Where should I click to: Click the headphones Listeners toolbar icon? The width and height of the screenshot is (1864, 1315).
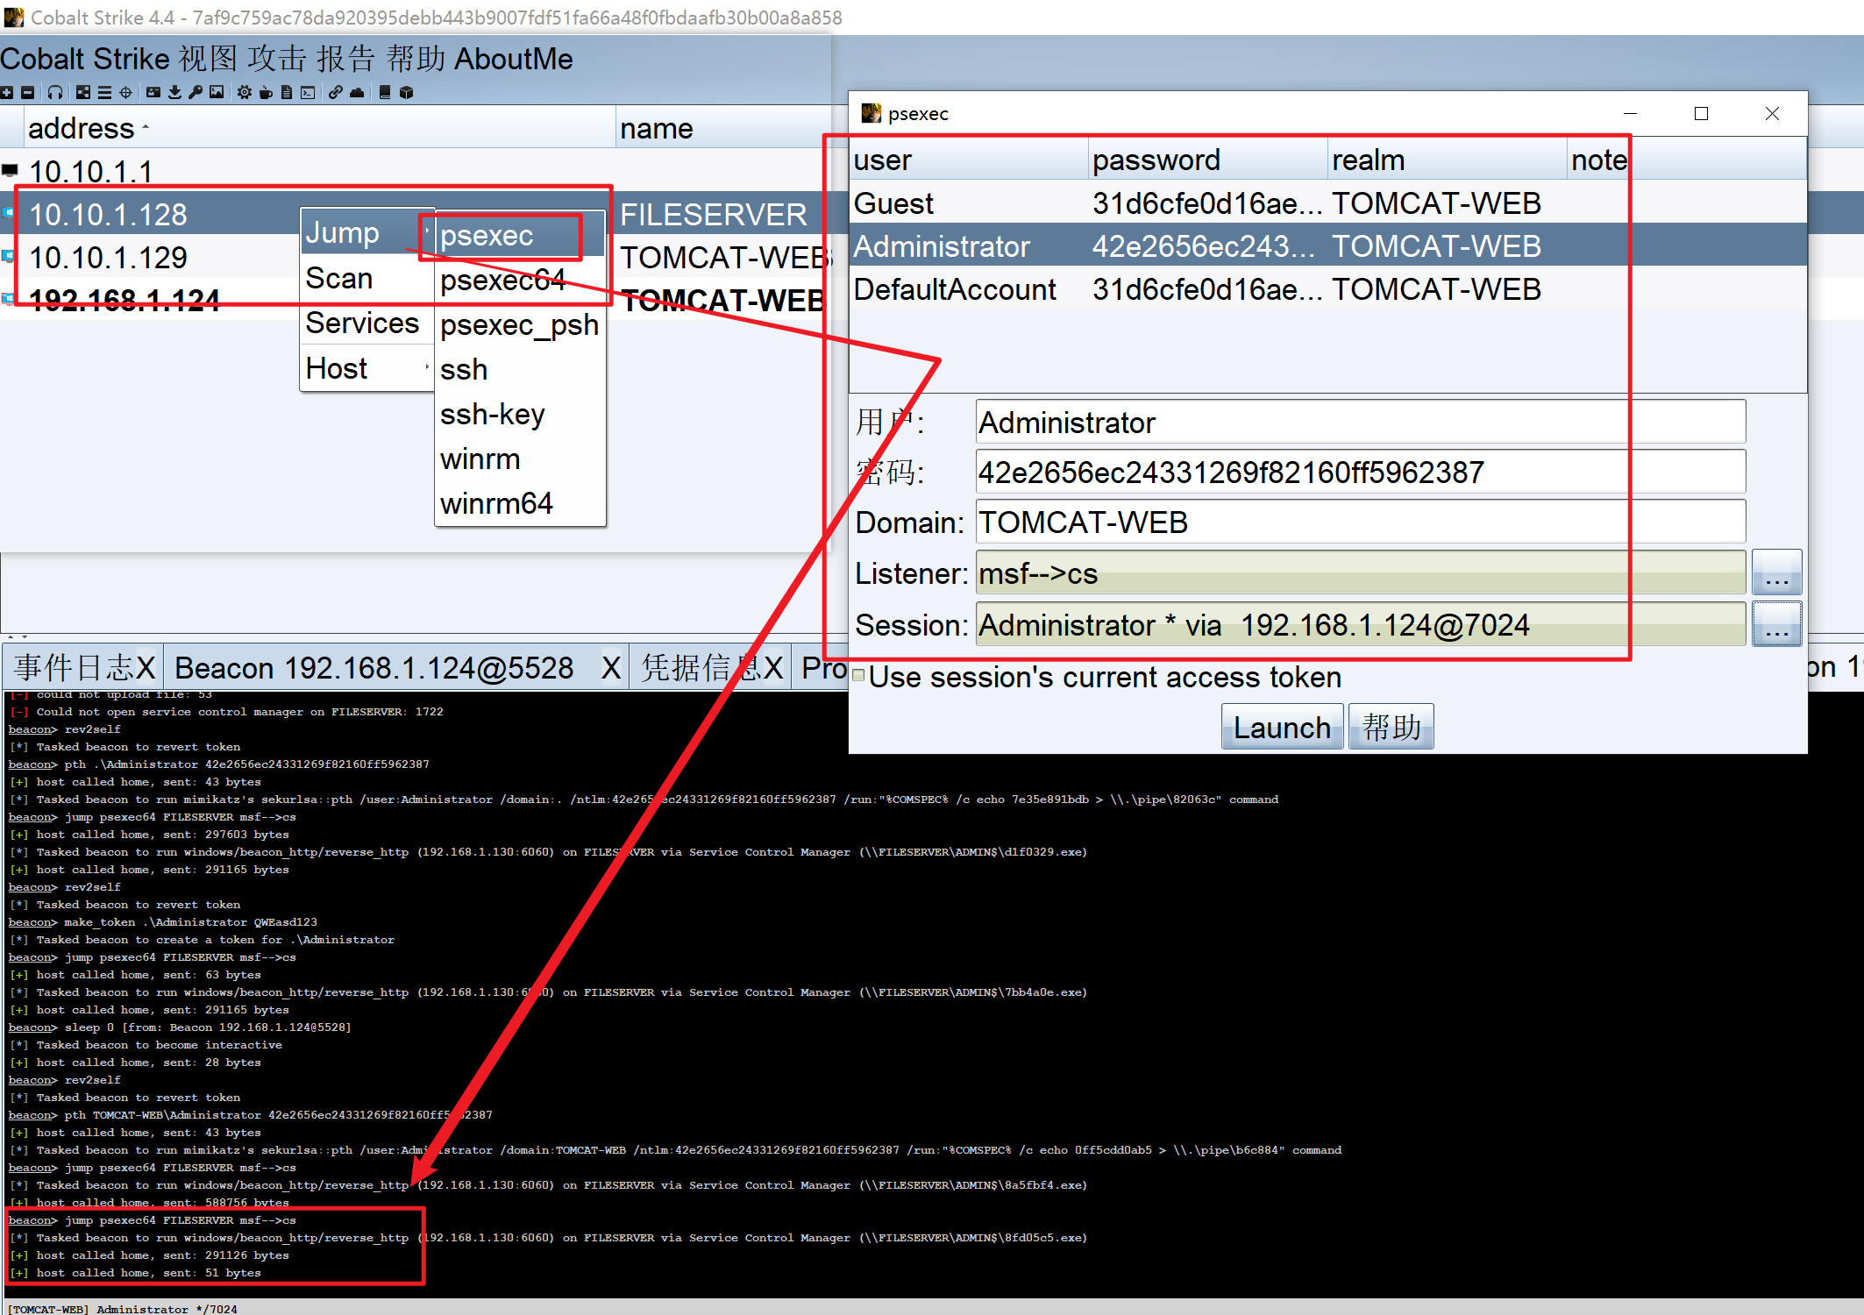click(x=55, y=92)
